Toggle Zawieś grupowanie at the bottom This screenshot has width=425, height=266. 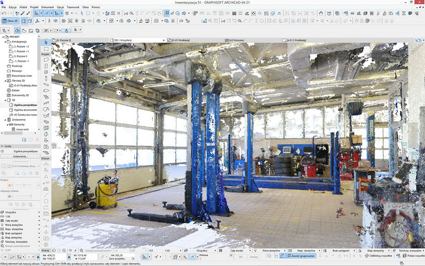(x=301, y=256)
